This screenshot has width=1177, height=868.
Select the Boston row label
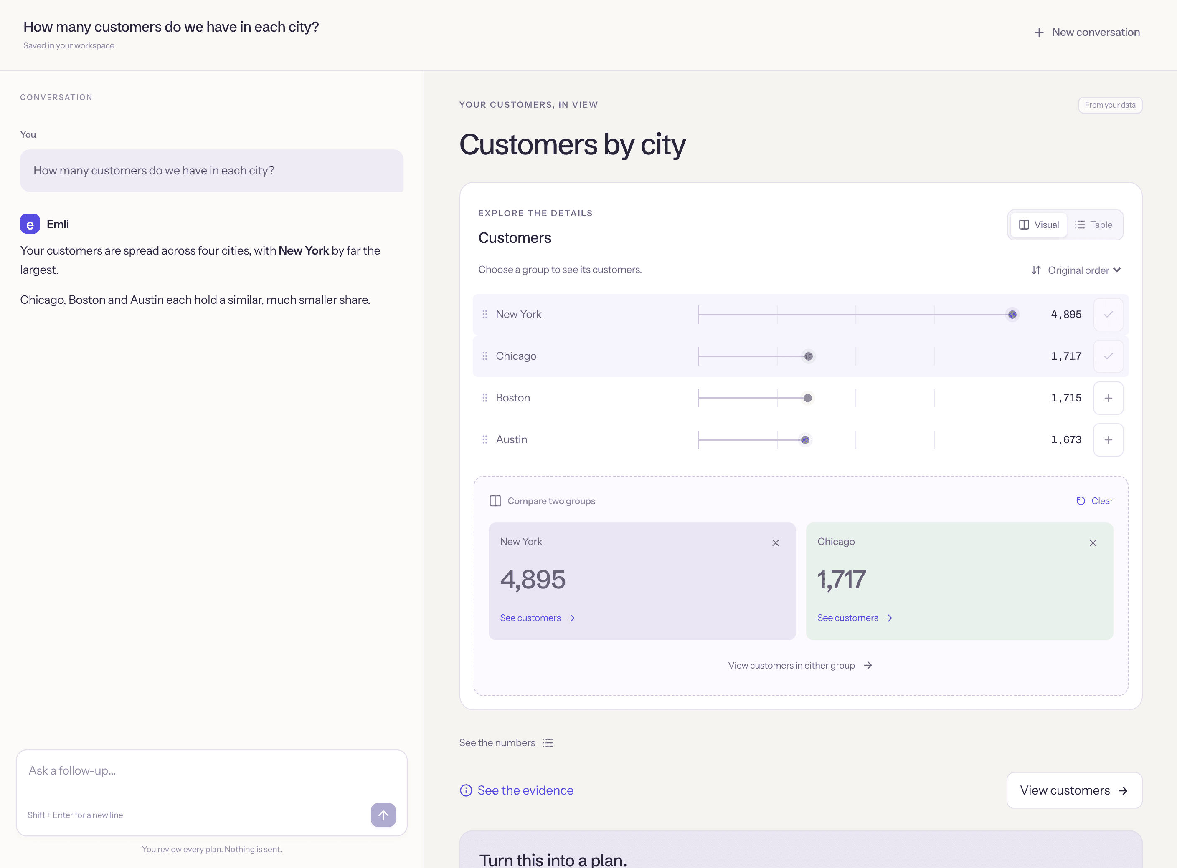512,398
